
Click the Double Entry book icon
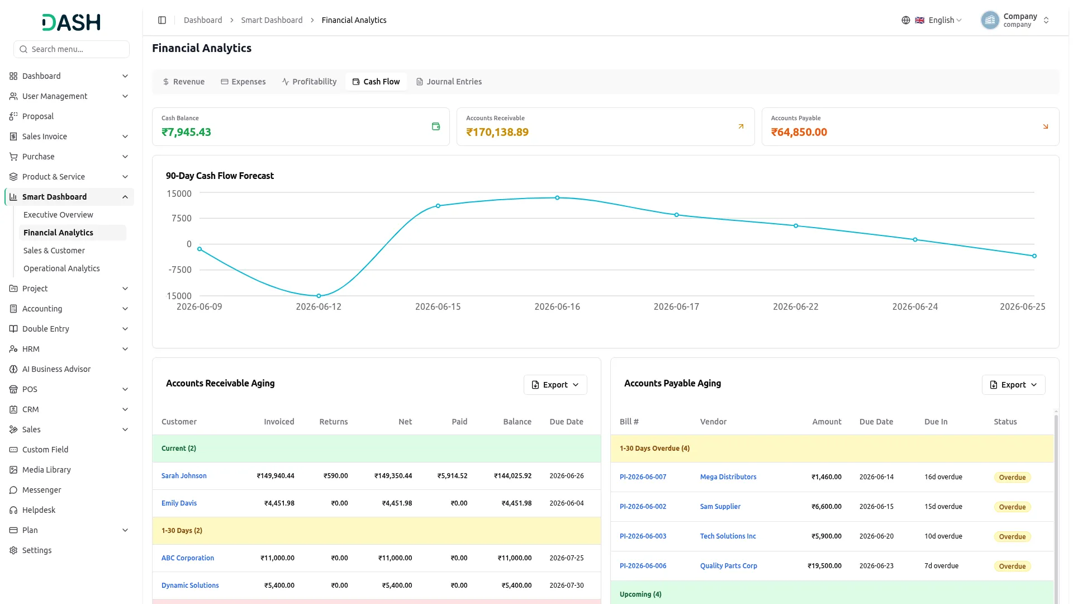tap(13, 329)
